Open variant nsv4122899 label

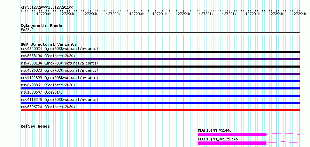pos(60,78)
